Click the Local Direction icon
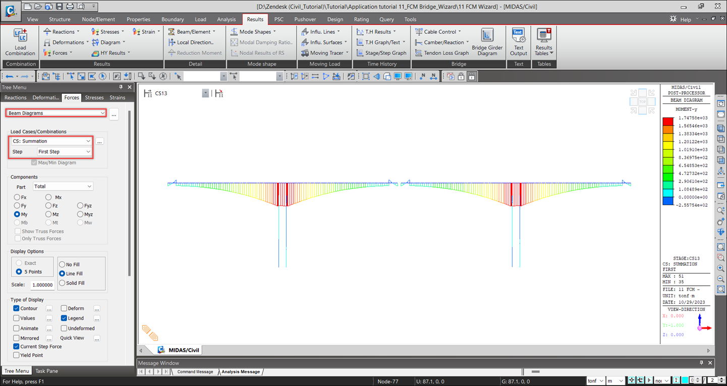Screen dimensions: 727x386 pos(172,42)
